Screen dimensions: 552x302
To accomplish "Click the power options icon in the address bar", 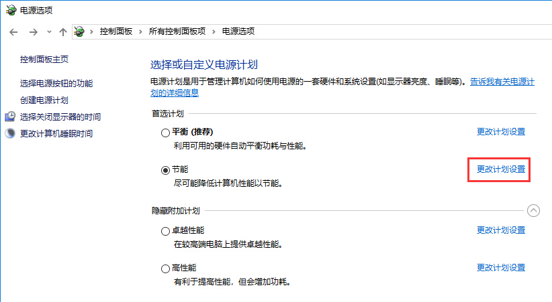I will (x=79, y=31).
